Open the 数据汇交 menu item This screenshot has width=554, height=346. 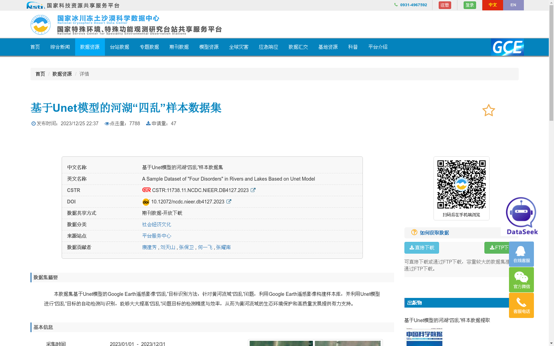[x=298, y=47]
